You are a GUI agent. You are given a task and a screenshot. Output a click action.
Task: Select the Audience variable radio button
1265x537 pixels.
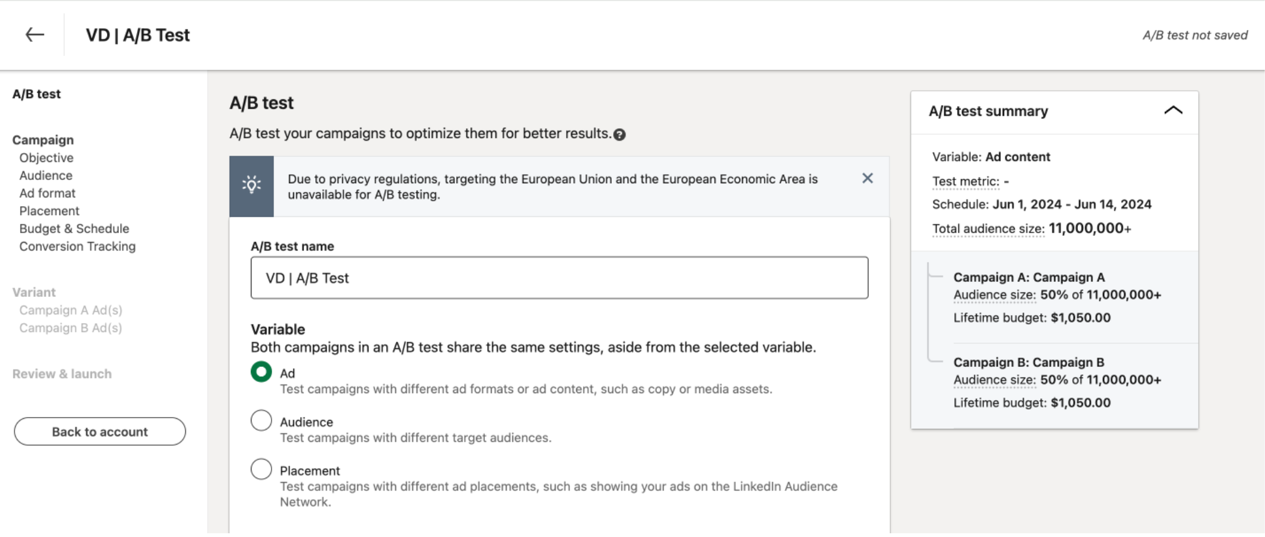[262, 421]
